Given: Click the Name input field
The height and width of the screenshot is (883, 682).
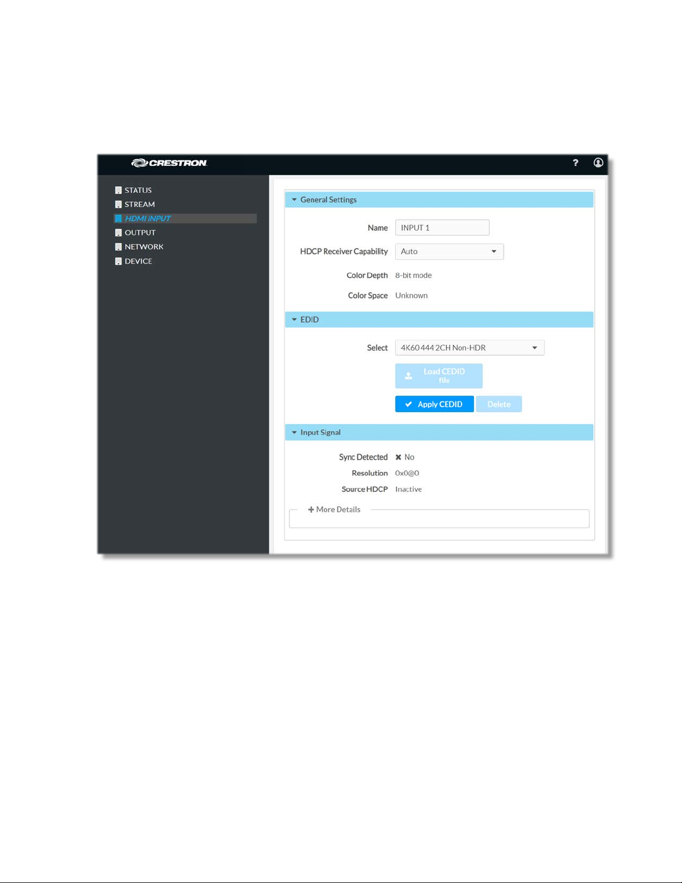Looking at the screenshot, I should coord(442,228).
